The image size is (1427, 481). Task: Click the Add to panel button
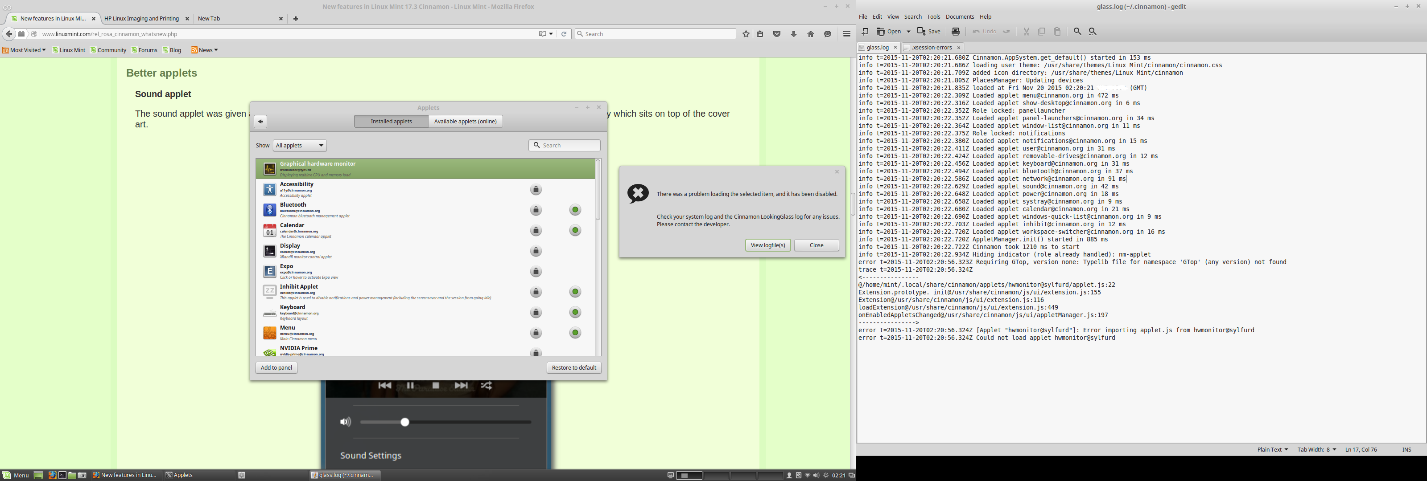click(276, 367)
